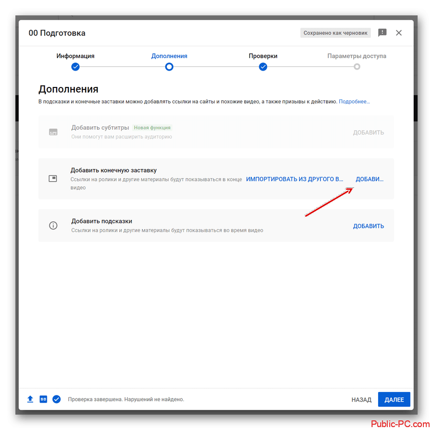The width and height of the screenshot is (433, 430).
Task: Select the Проверки step circle
Action: point(263,67)
